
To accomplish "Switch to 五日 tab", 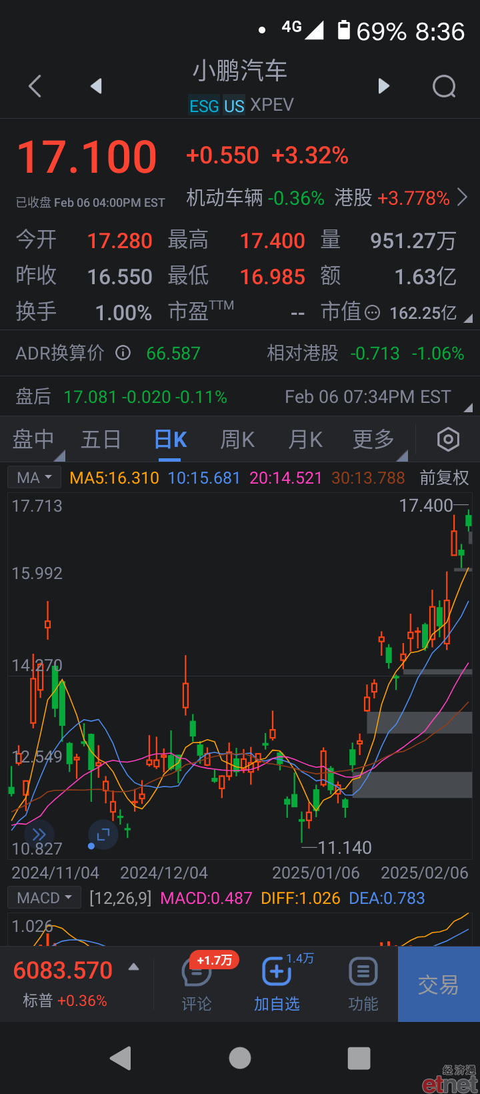I will pos(101,440).
